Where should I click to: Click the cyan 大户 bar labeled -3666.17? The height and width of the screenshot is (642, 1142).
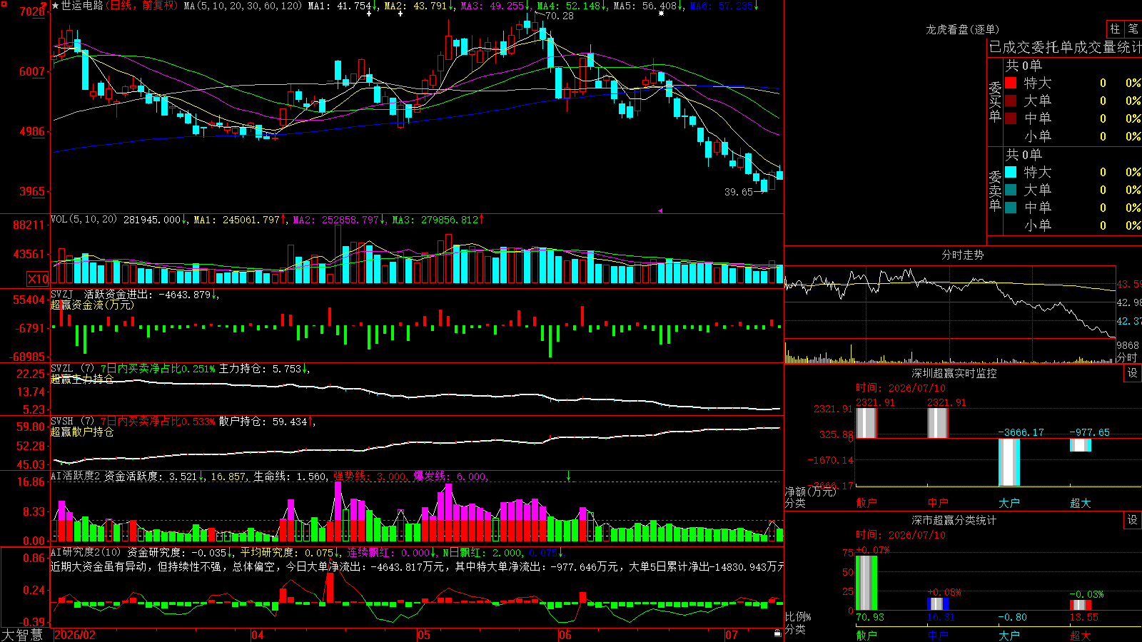pos(1009,462)
